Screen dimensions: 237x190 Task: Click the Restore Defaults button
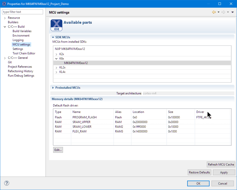tap(199, 172)
